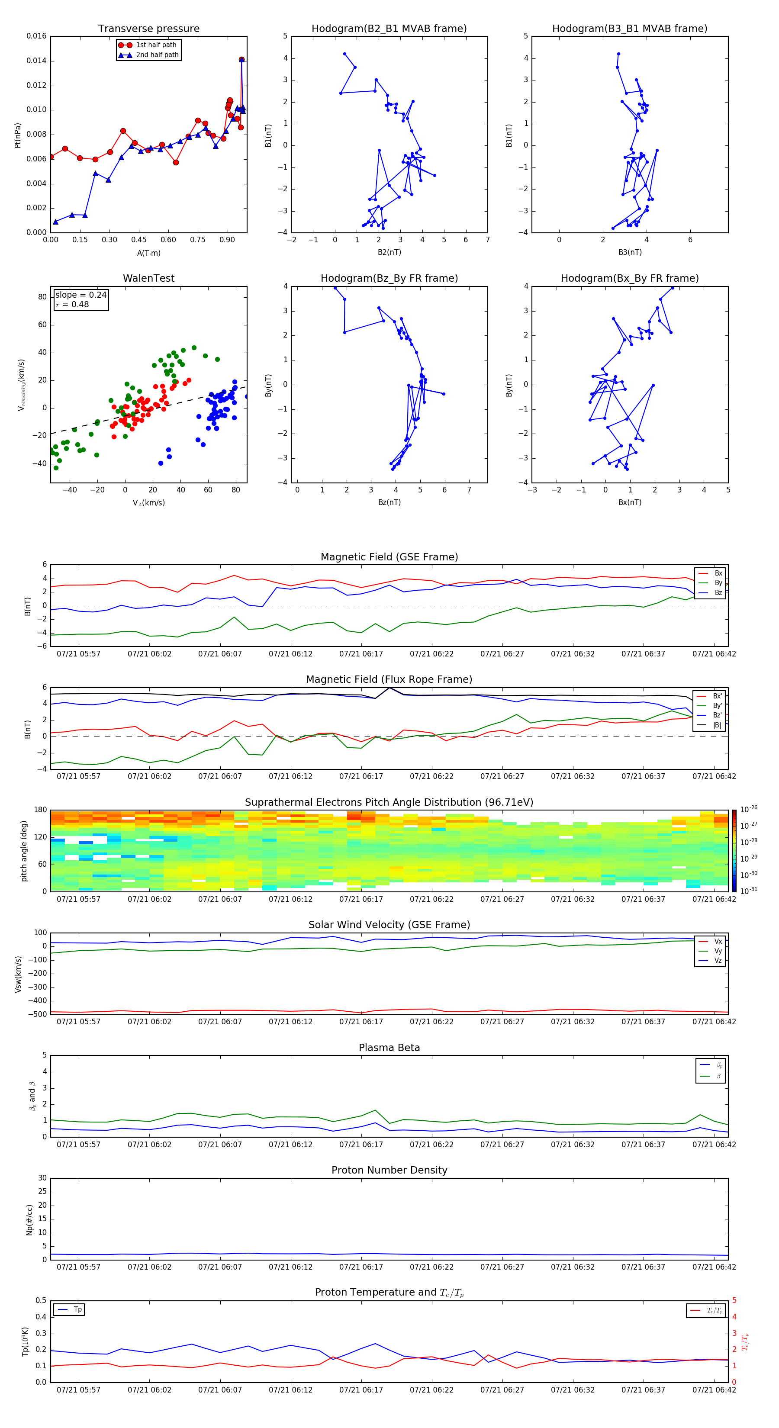Select the '1st half path' legend entry

(x=148, y=45)
